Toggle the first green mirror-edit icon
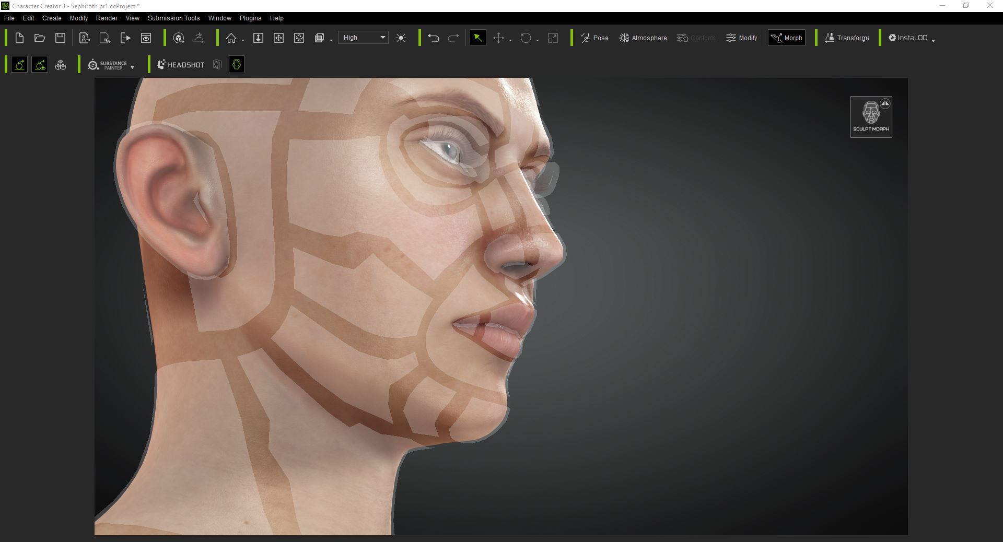This screenshot has width=1003, height=542. tap(19, 65)
